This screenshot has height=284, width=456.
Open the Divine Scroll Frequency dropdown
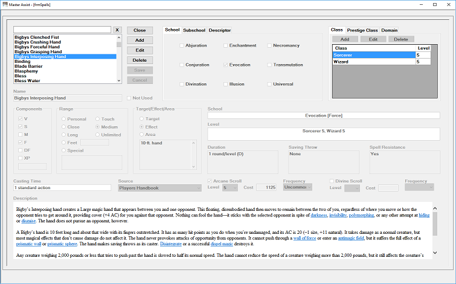419,187
